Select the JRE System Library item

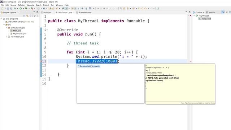click(19, 22)
